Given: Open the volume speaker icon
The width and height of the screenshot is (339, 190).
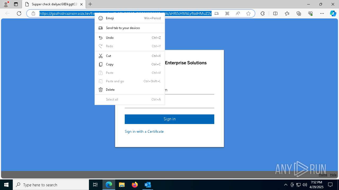Looking at the screenshot, I should pyautogui.click(x=305, y=185).
